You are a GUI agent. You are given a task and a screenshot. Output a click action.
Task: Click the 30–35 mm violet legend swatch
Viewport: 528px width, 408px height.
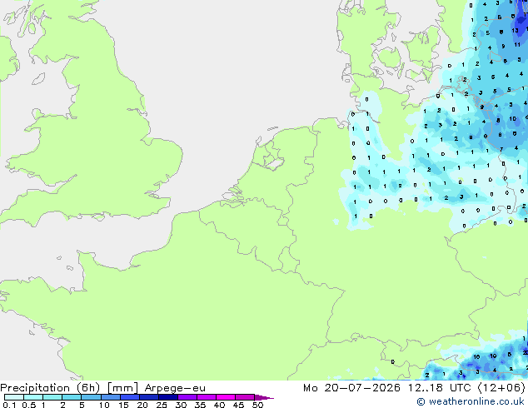187,397
